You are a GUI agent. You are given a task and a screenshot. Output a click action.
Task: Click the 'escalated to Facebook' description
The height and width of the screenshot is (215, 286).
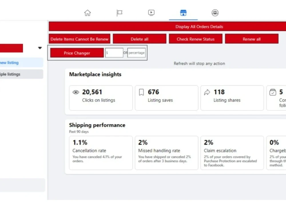coord(230,161)
